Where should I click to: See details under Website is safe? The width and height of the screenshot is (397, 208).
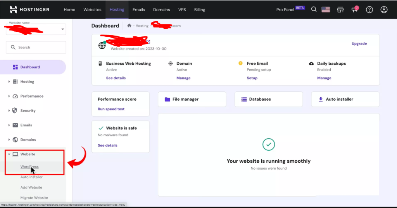108,145
